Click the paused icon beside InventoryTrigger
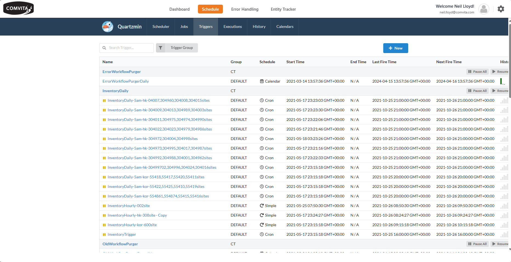Viewport: 511px width, 262px height. coord(104,235)
